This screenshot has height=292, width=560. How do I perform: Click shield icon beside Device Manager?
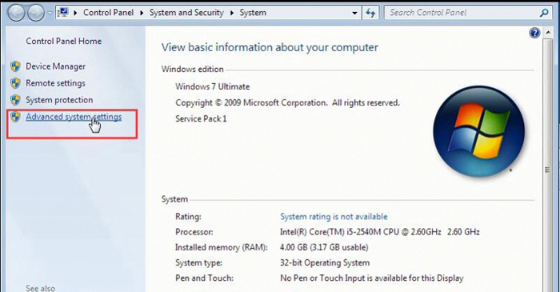(x=15, y=66)
